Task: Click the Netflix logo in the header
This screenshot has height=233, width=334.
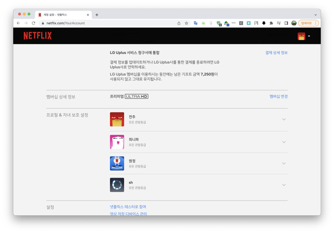Action: 37,36
